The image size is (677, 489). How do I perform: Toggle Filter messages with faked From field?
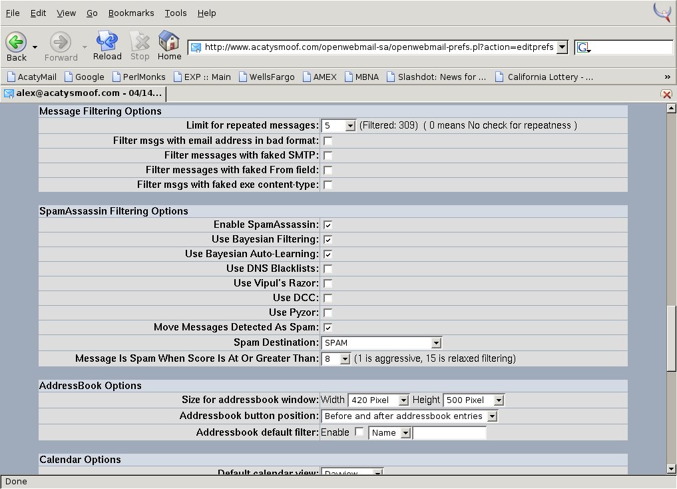[x=328, y=170]
